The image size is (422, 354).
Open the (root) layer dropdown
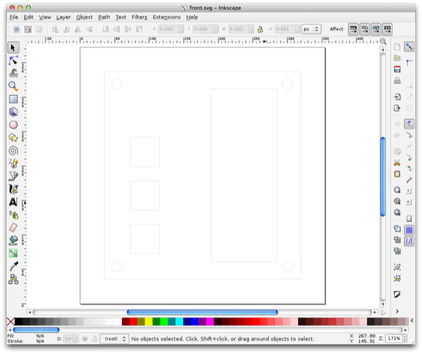pos(114,338)
